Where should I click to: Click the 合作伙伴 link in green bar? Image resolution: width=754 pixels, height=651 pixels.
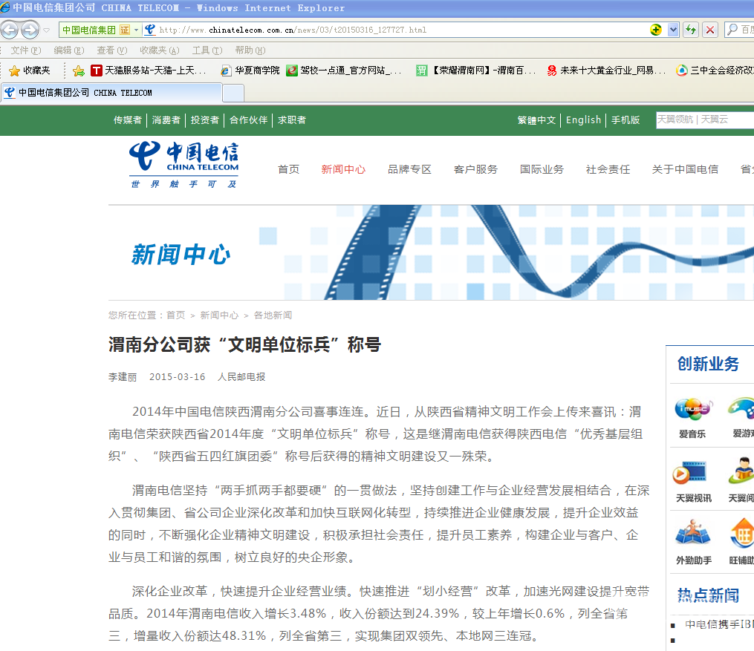pyautogui.click(x=248, y=120)
